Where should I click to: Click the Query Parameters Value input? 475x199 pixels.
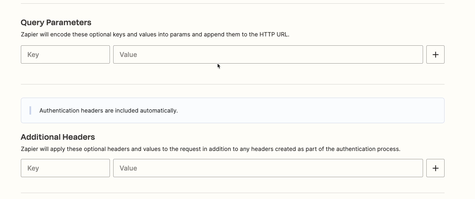tap(268, 54)
